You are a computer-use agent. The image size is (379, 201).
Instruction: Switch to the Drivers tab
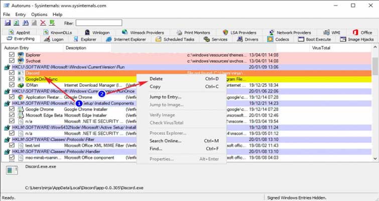click(248, 39)
